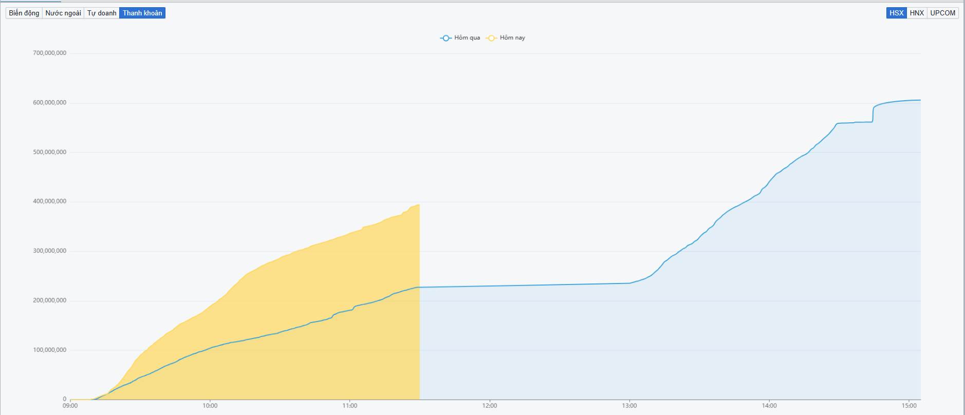Click the 13:00 time axis label
This screenshot has width=965, height=415.
(629, 406)
